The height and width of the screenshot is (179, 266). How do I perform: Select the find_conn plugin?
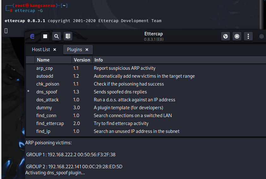pyautogui.click(x=146, y=116)
